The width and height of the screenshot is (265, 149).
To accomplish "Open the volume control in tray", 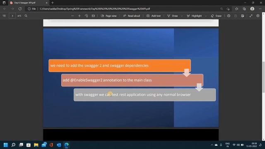I will pos(238,145).
